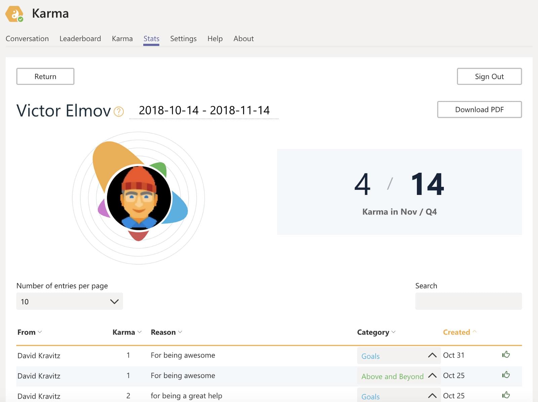Click thumbs-up icon on Oct 31 row
The width and height of the screenshot is (538, 402).
tap(506, 355)
